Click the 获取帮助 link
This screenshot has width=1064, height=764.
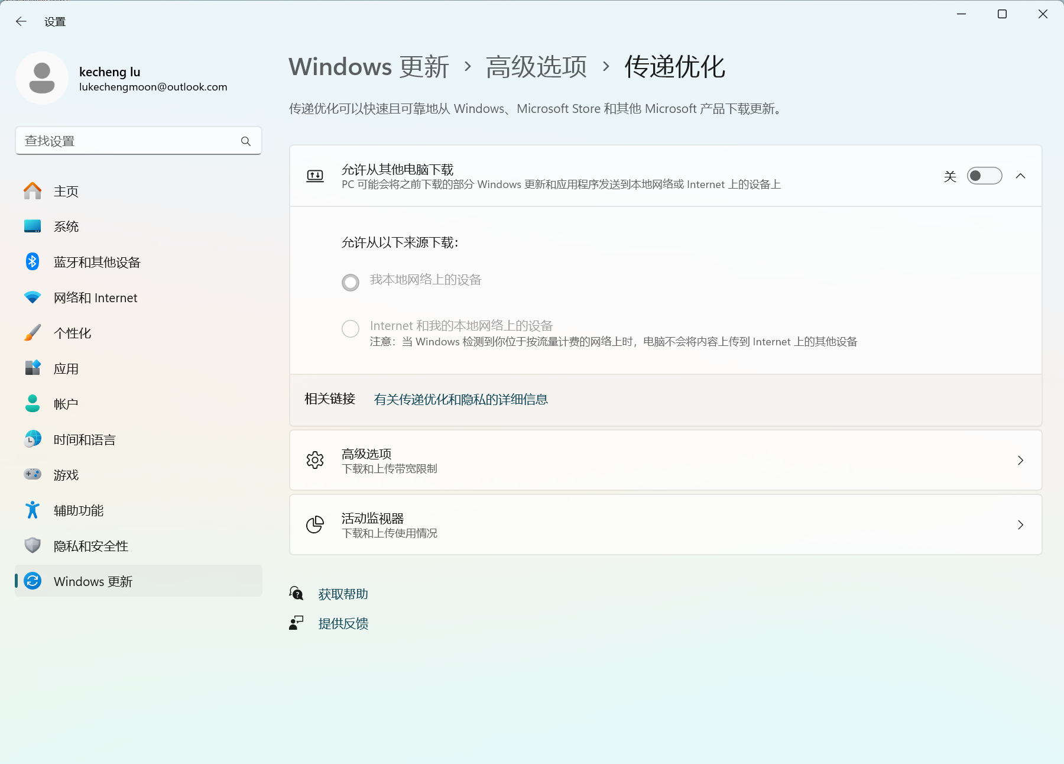click(x=343, y=594)
